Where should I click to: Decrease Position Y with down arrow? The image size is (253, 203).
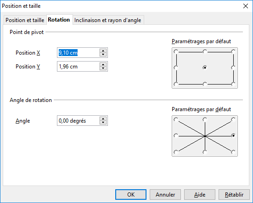[103, 68]
